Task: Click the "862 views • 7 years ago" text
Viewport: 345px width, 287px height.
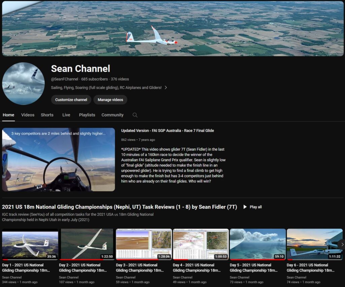Action: click(x=138, y=140)
